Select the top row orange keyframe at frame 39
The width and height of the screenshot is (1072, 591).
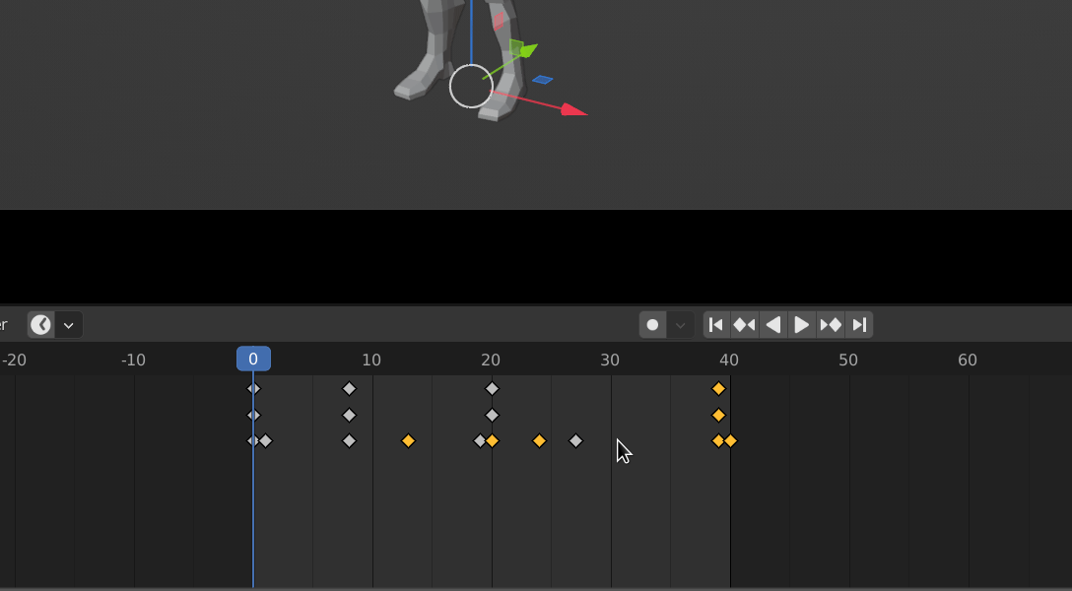[x=718, y=389]
